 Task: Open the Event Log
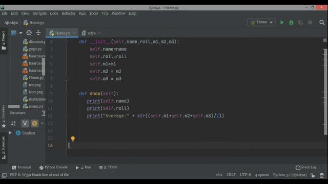pyautogui.click(x=306, y=167)
